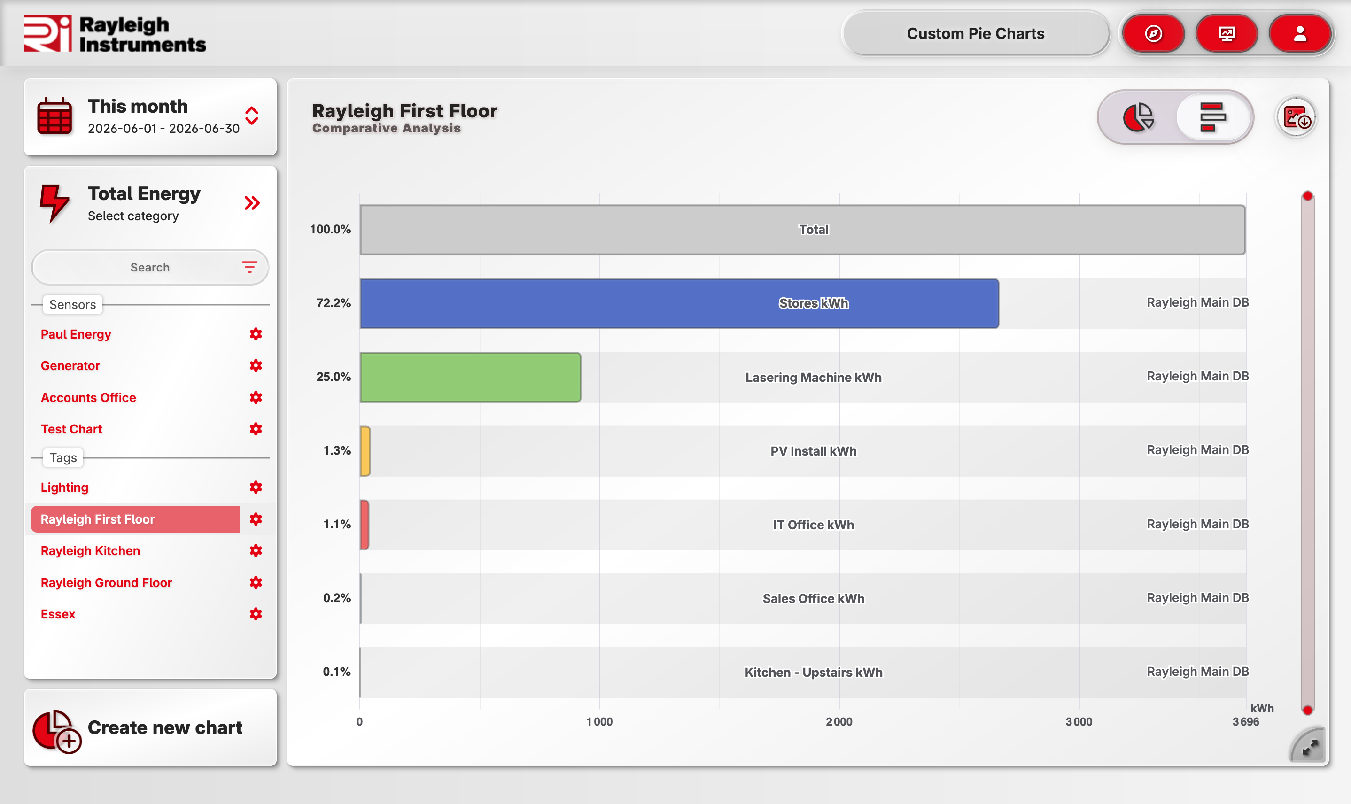Click the Total Energy lightning icon

click(x=54, y=203)
